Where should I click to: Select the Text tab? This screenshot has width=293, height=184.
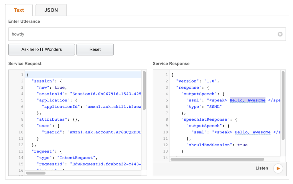pyautogui.click(x=19, y=10)
